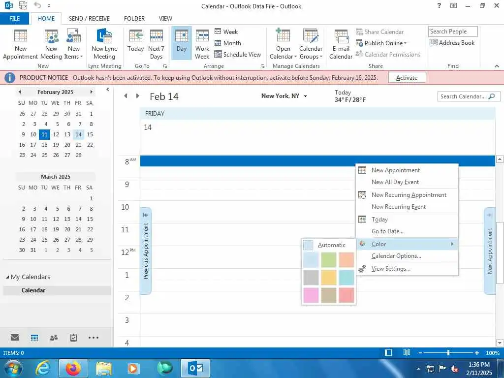Undo the last action in quick access toolbar
The width and height of the screenshot is (504, 378).
37,5
